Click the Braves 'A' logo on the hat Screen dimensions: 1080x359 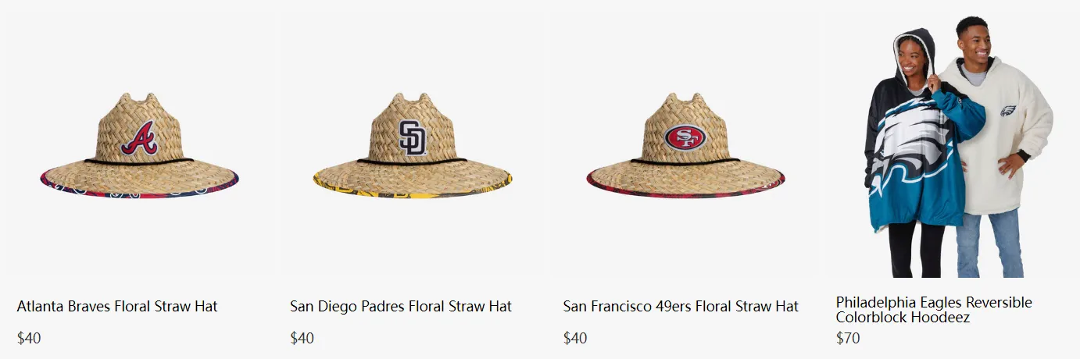(x=138, y=138)
